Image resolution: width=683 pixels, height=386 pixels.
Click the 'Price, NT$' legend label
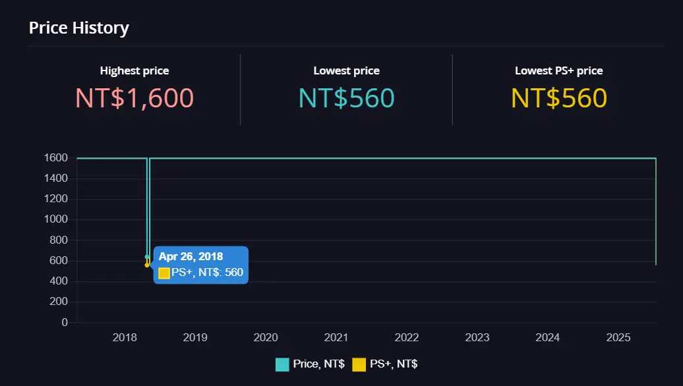click(x=318, y=364)
